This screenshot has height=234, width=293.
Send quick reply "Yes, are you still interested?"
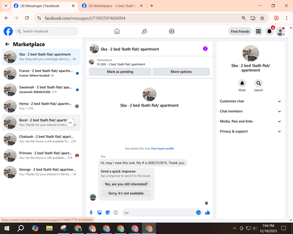click(x=126, y=184)
